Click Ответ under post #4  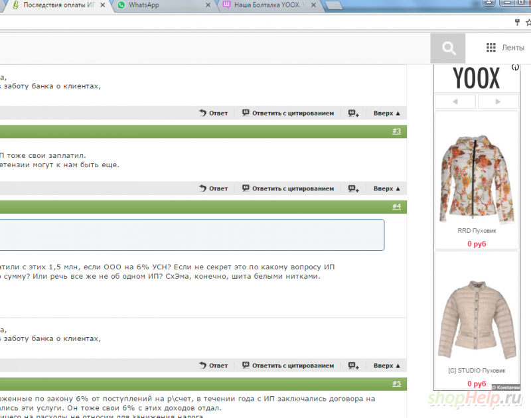coord(213,366)
